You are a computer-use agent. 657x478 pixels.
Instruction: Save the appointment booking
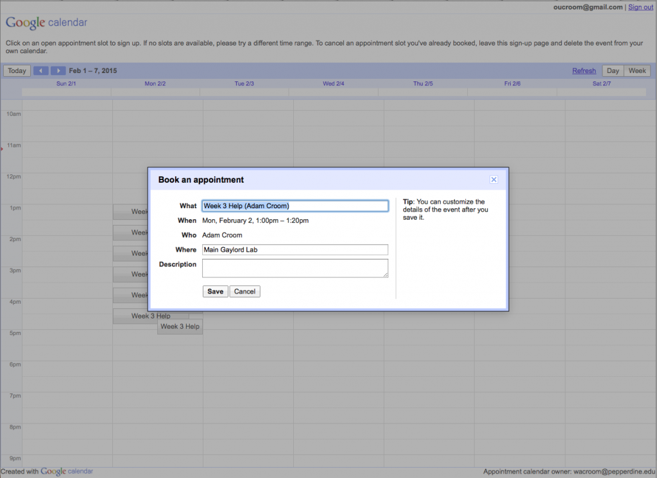click(216, 292)
